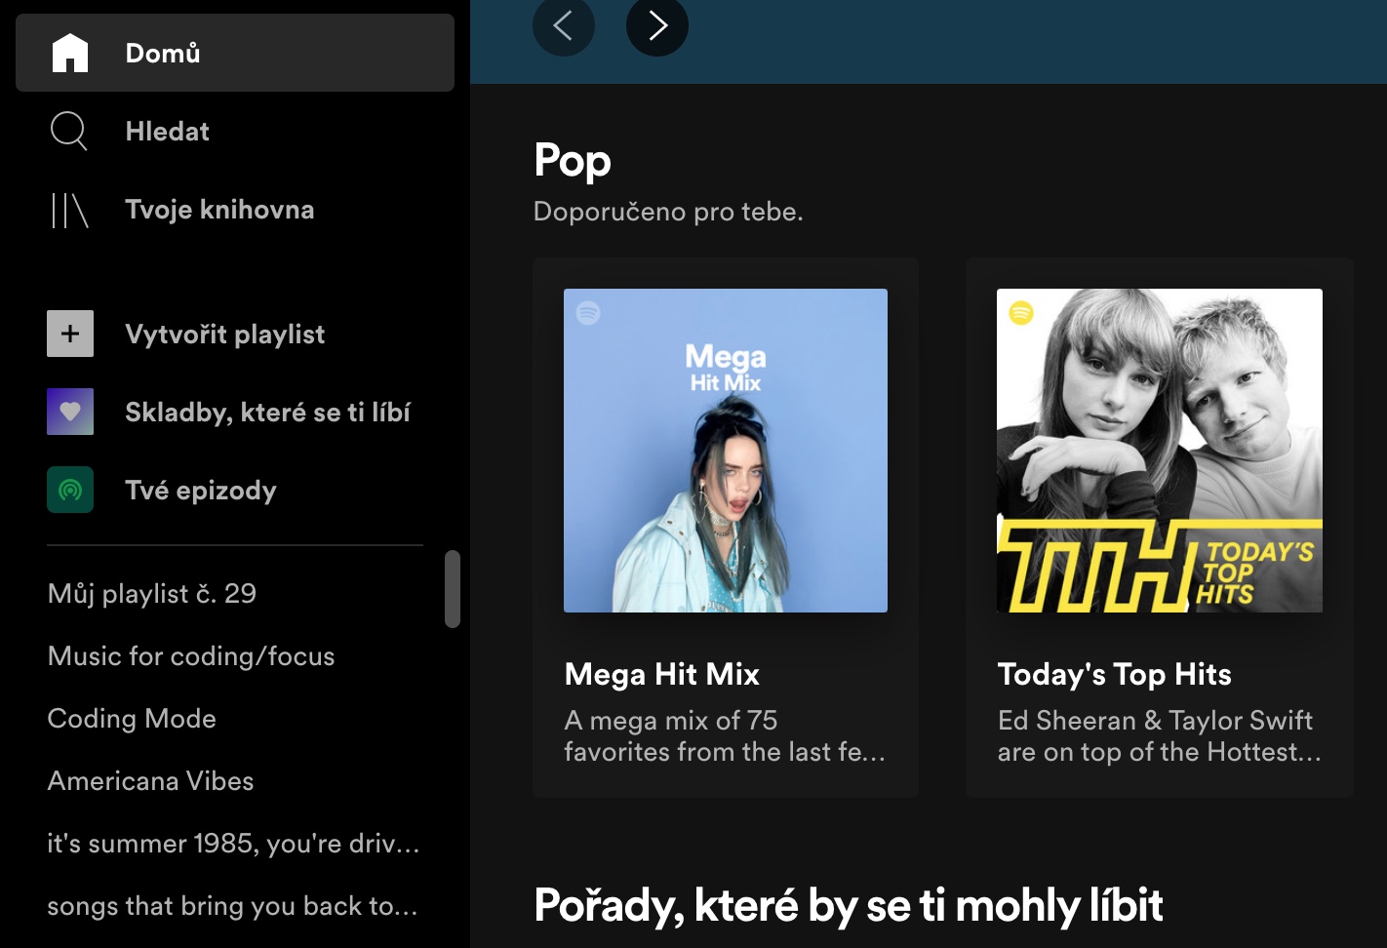Select the Hledat menu label
The width and height of the screenshot is (1387, 948).
(167, 132)
